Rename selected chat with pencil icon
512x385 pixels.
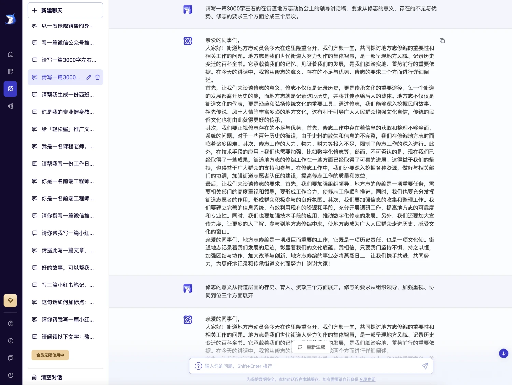click(89, 77)
